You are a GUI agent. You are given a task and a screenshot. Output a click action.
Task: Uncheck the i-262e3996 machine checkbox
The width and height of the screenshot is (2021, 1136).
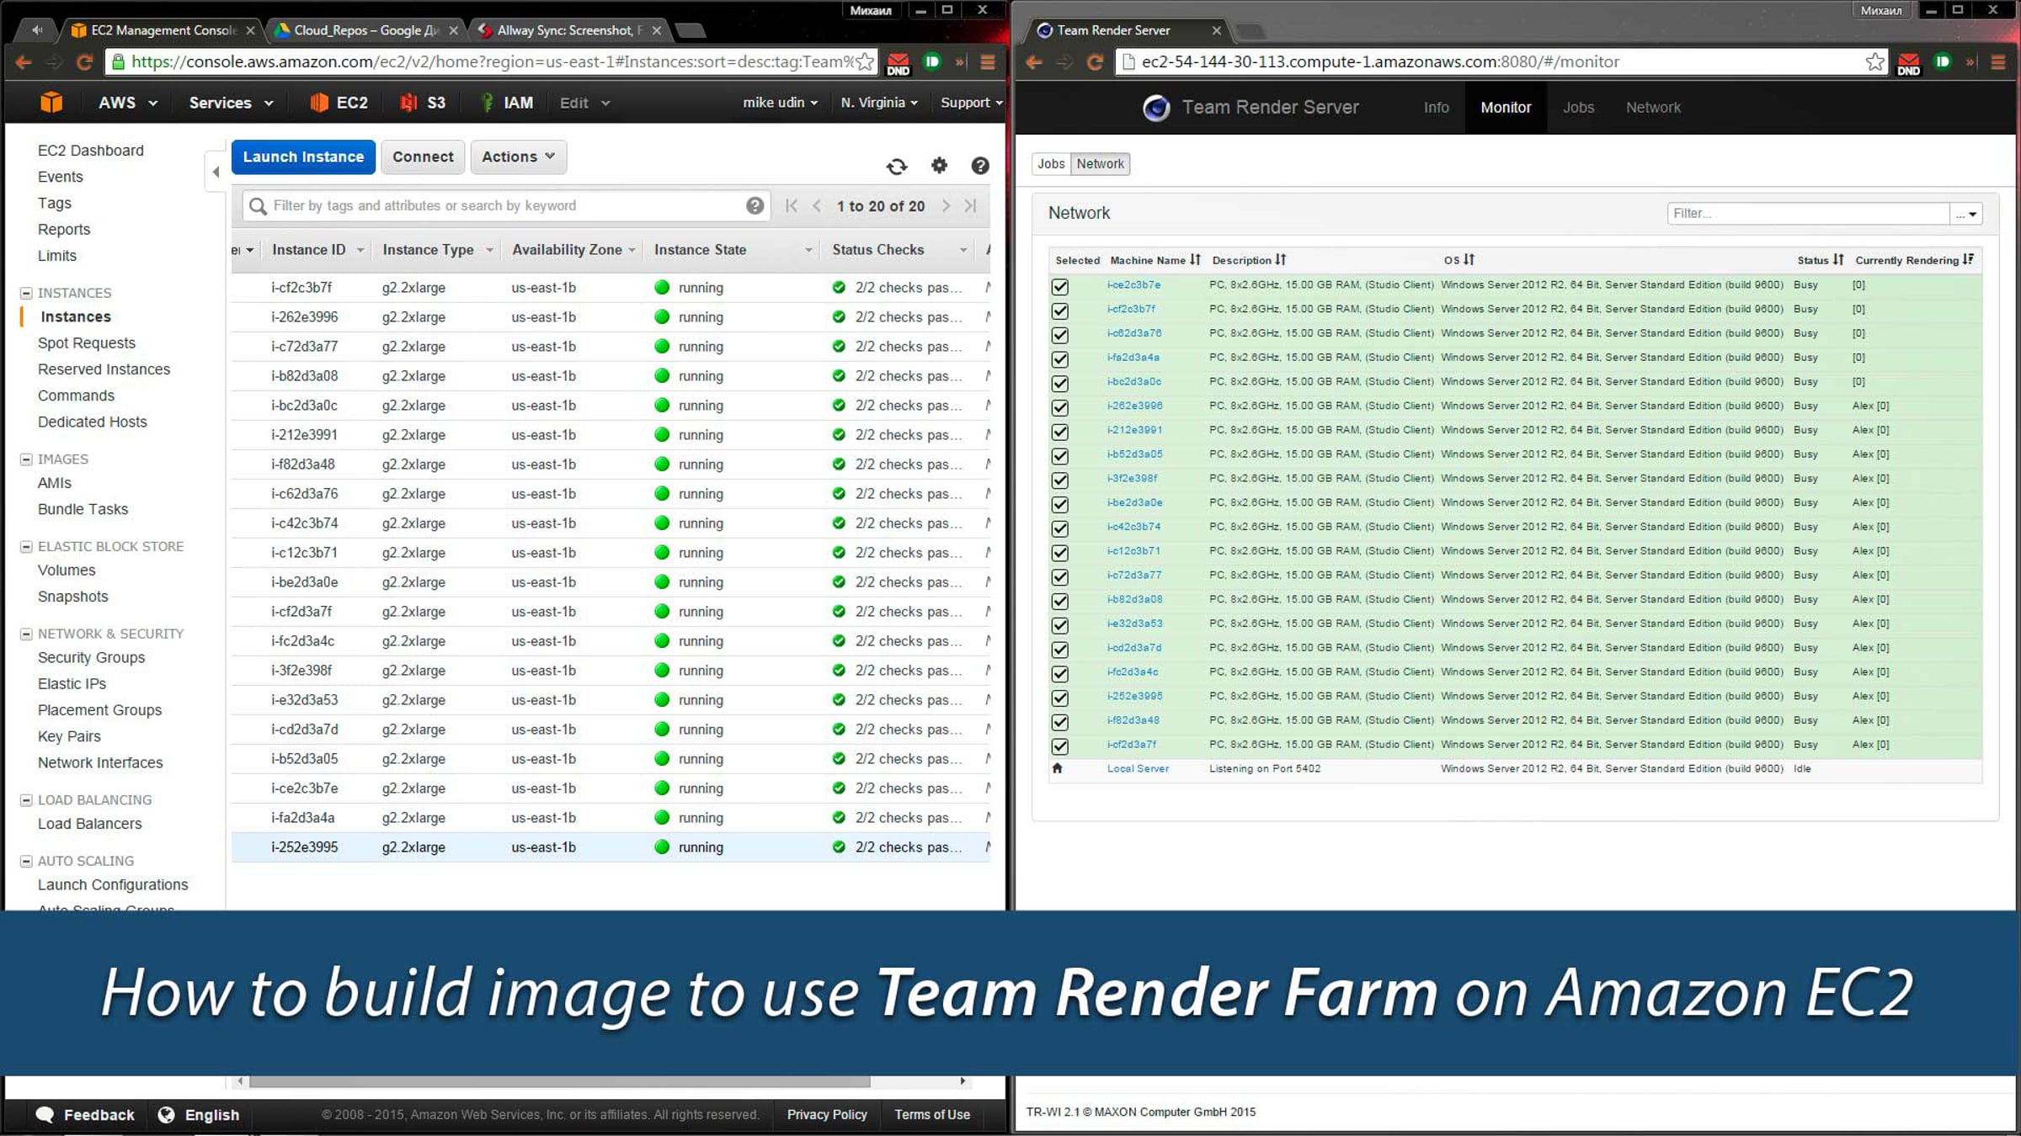pos(1060,407)
